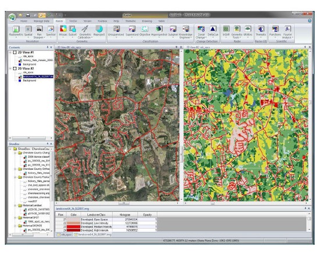Click the Histogram column header
The width and height of the screenshot is (320, 256).
coord(125,215)
